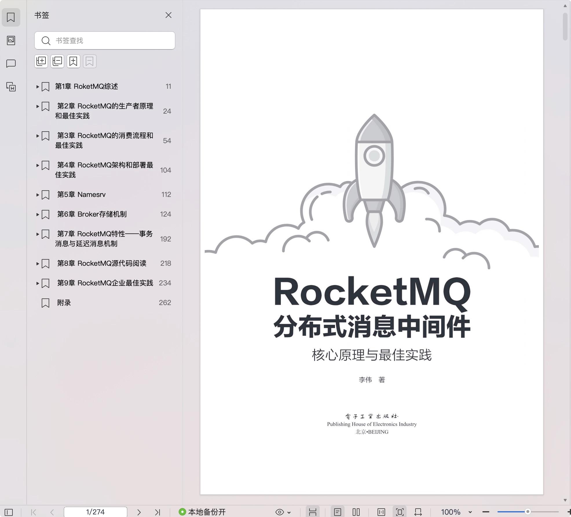Jump to 第7章 事务消息与延迟消息机制
This screenshot has height=517, width=571.
tap(104, 239)
